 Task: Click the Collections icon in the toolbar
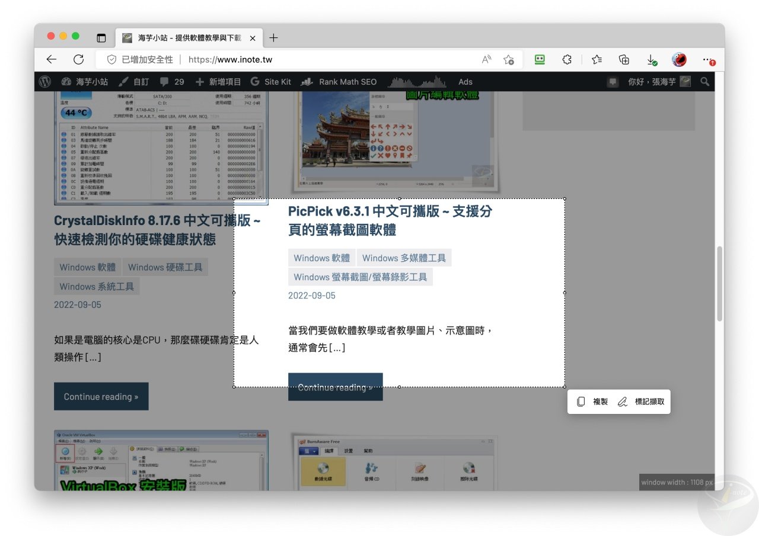(x=623, y=59)
